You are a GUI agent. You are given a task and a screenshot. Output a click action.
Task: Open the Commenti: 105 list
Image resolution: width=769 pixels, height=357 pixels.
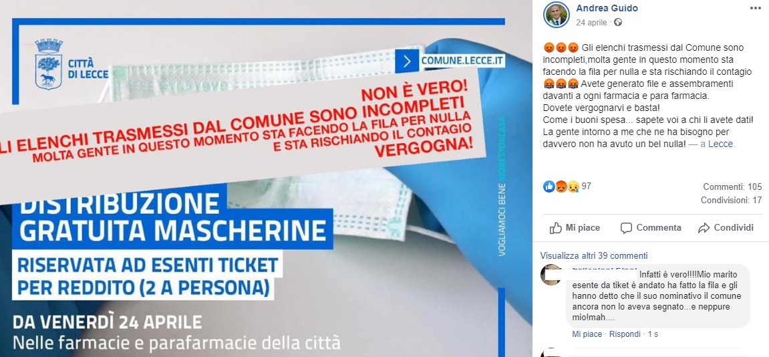point(732,187)
